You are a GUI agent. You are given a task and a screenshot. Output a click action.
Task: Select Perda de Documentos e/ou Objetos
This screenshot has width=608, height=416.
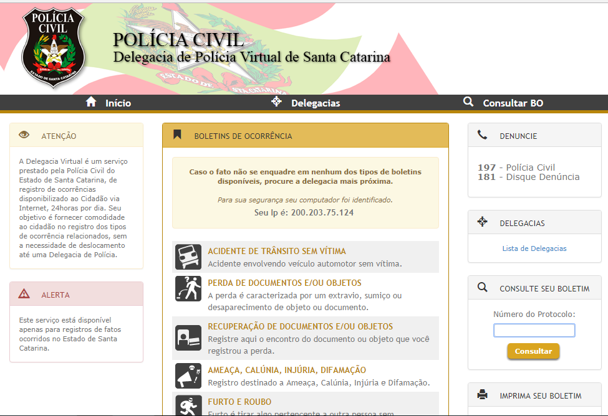coord(284,283)
